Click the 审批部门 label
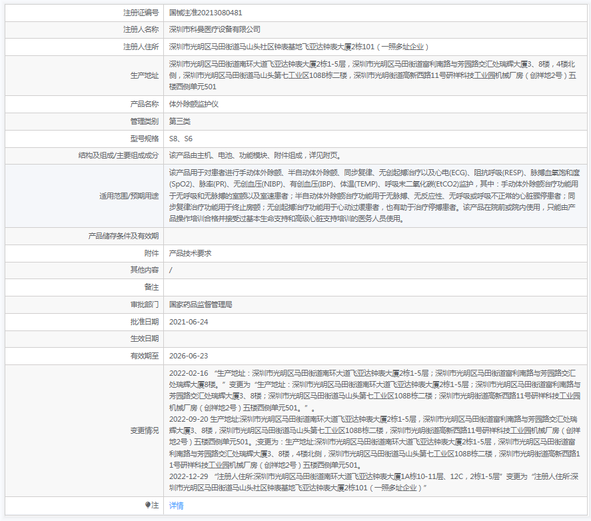 (x=145, y=304)
